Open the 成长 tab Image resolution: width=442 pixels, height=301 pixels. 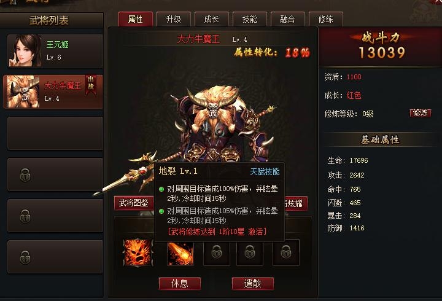pos(211,19)
